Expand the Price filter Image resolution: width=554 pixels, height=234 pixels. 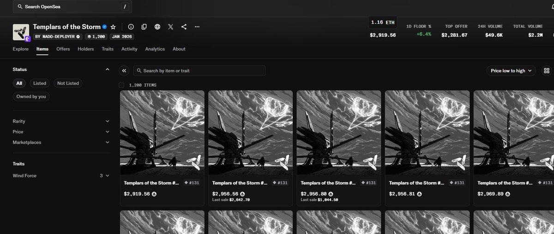click(62, 132)
